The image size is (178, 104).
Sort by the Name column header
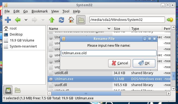click(80, 29)
